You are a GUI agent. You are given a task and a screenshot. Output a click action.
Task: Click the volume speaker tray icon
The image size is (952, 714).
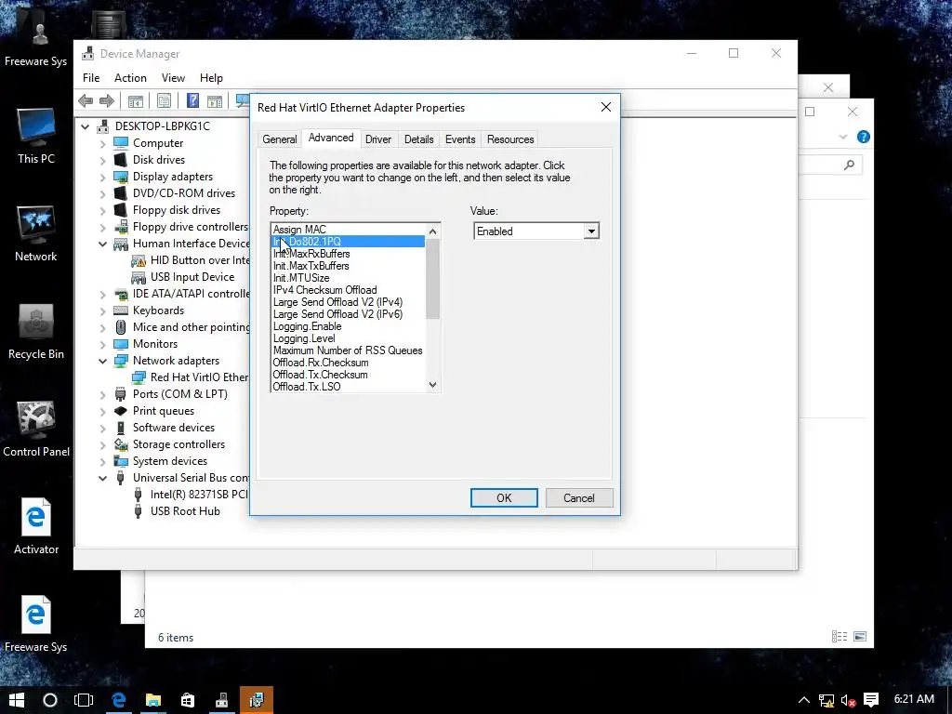click(848, 701)
